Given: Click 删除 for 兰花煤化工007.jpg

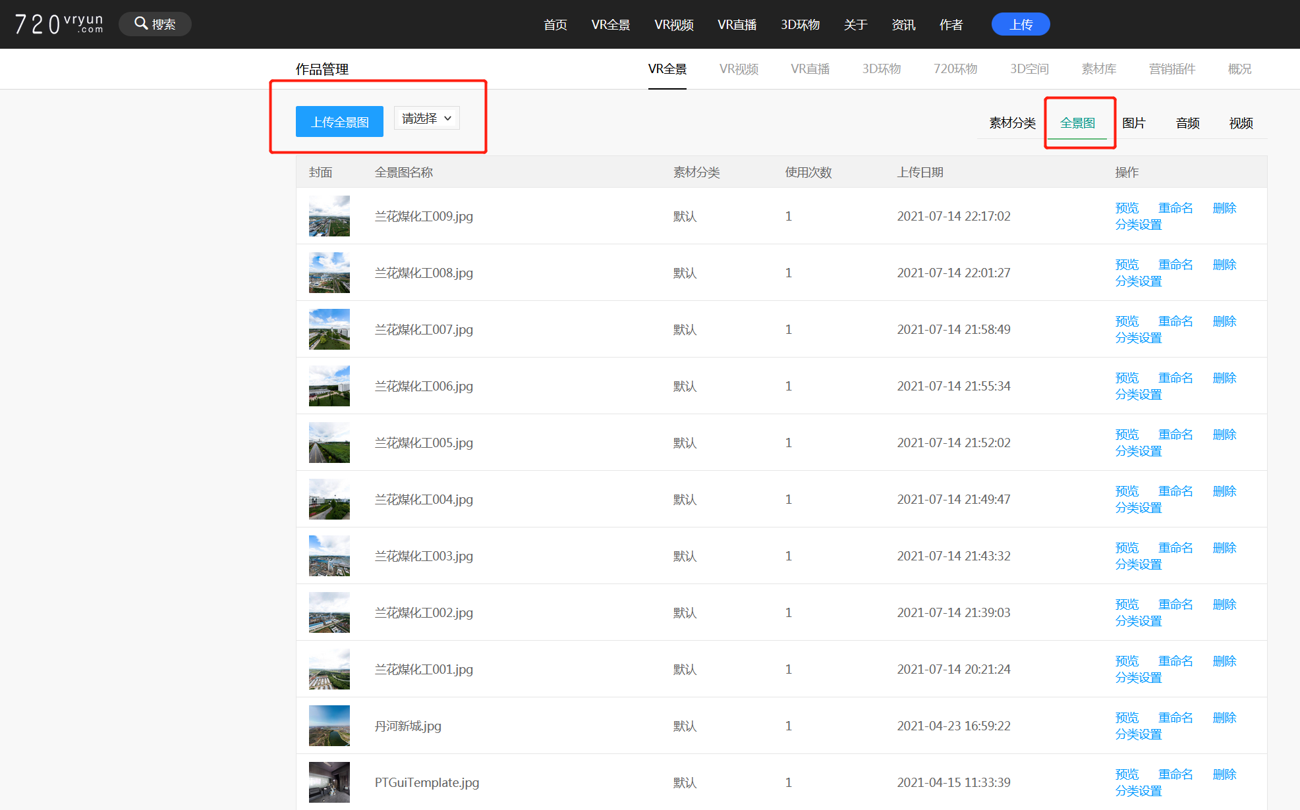Looking at the screenshot, I should [1224, 321].
